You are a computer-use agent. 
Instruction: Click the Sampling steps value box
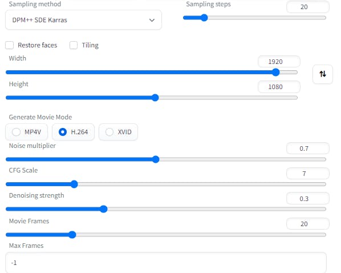308,7
